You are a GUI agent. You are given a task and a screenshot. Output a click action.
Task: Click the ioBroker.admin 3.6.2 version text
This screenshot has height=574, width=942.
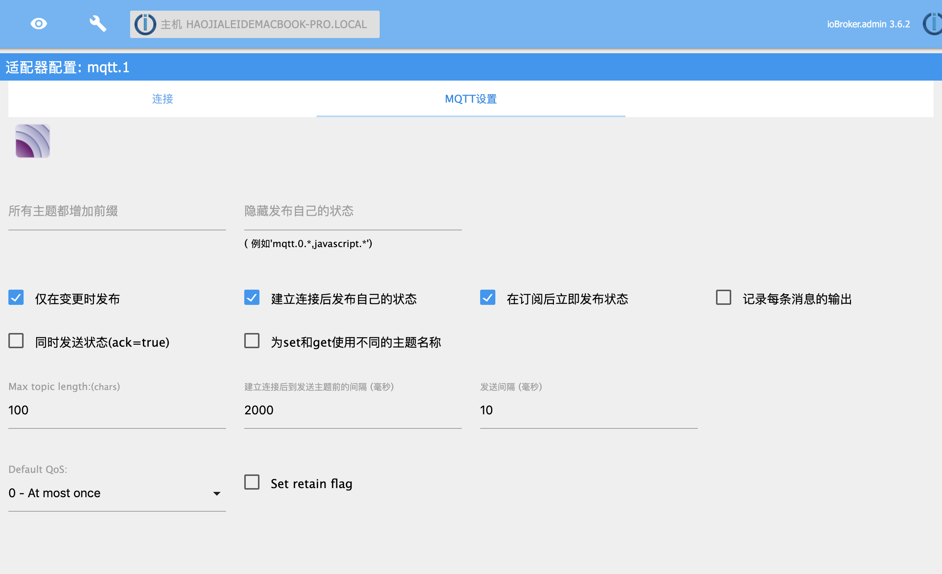point(868,24)
